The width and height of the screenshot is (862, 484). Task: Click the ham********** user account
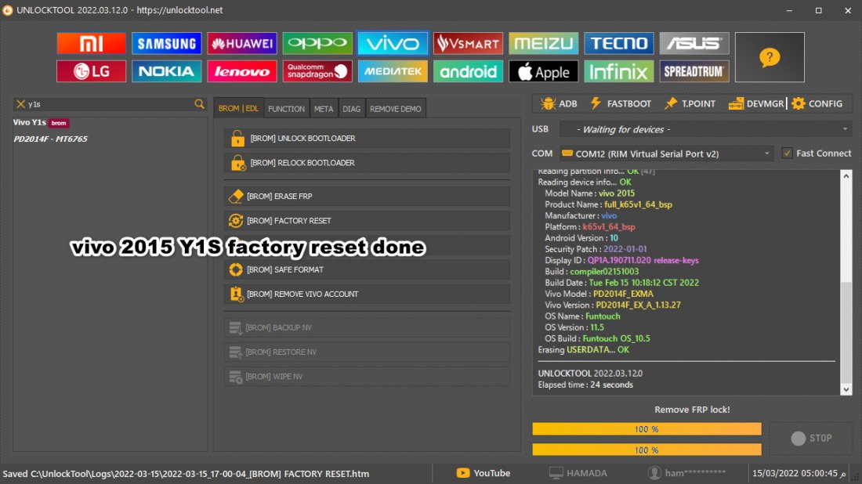coord(686,473)
